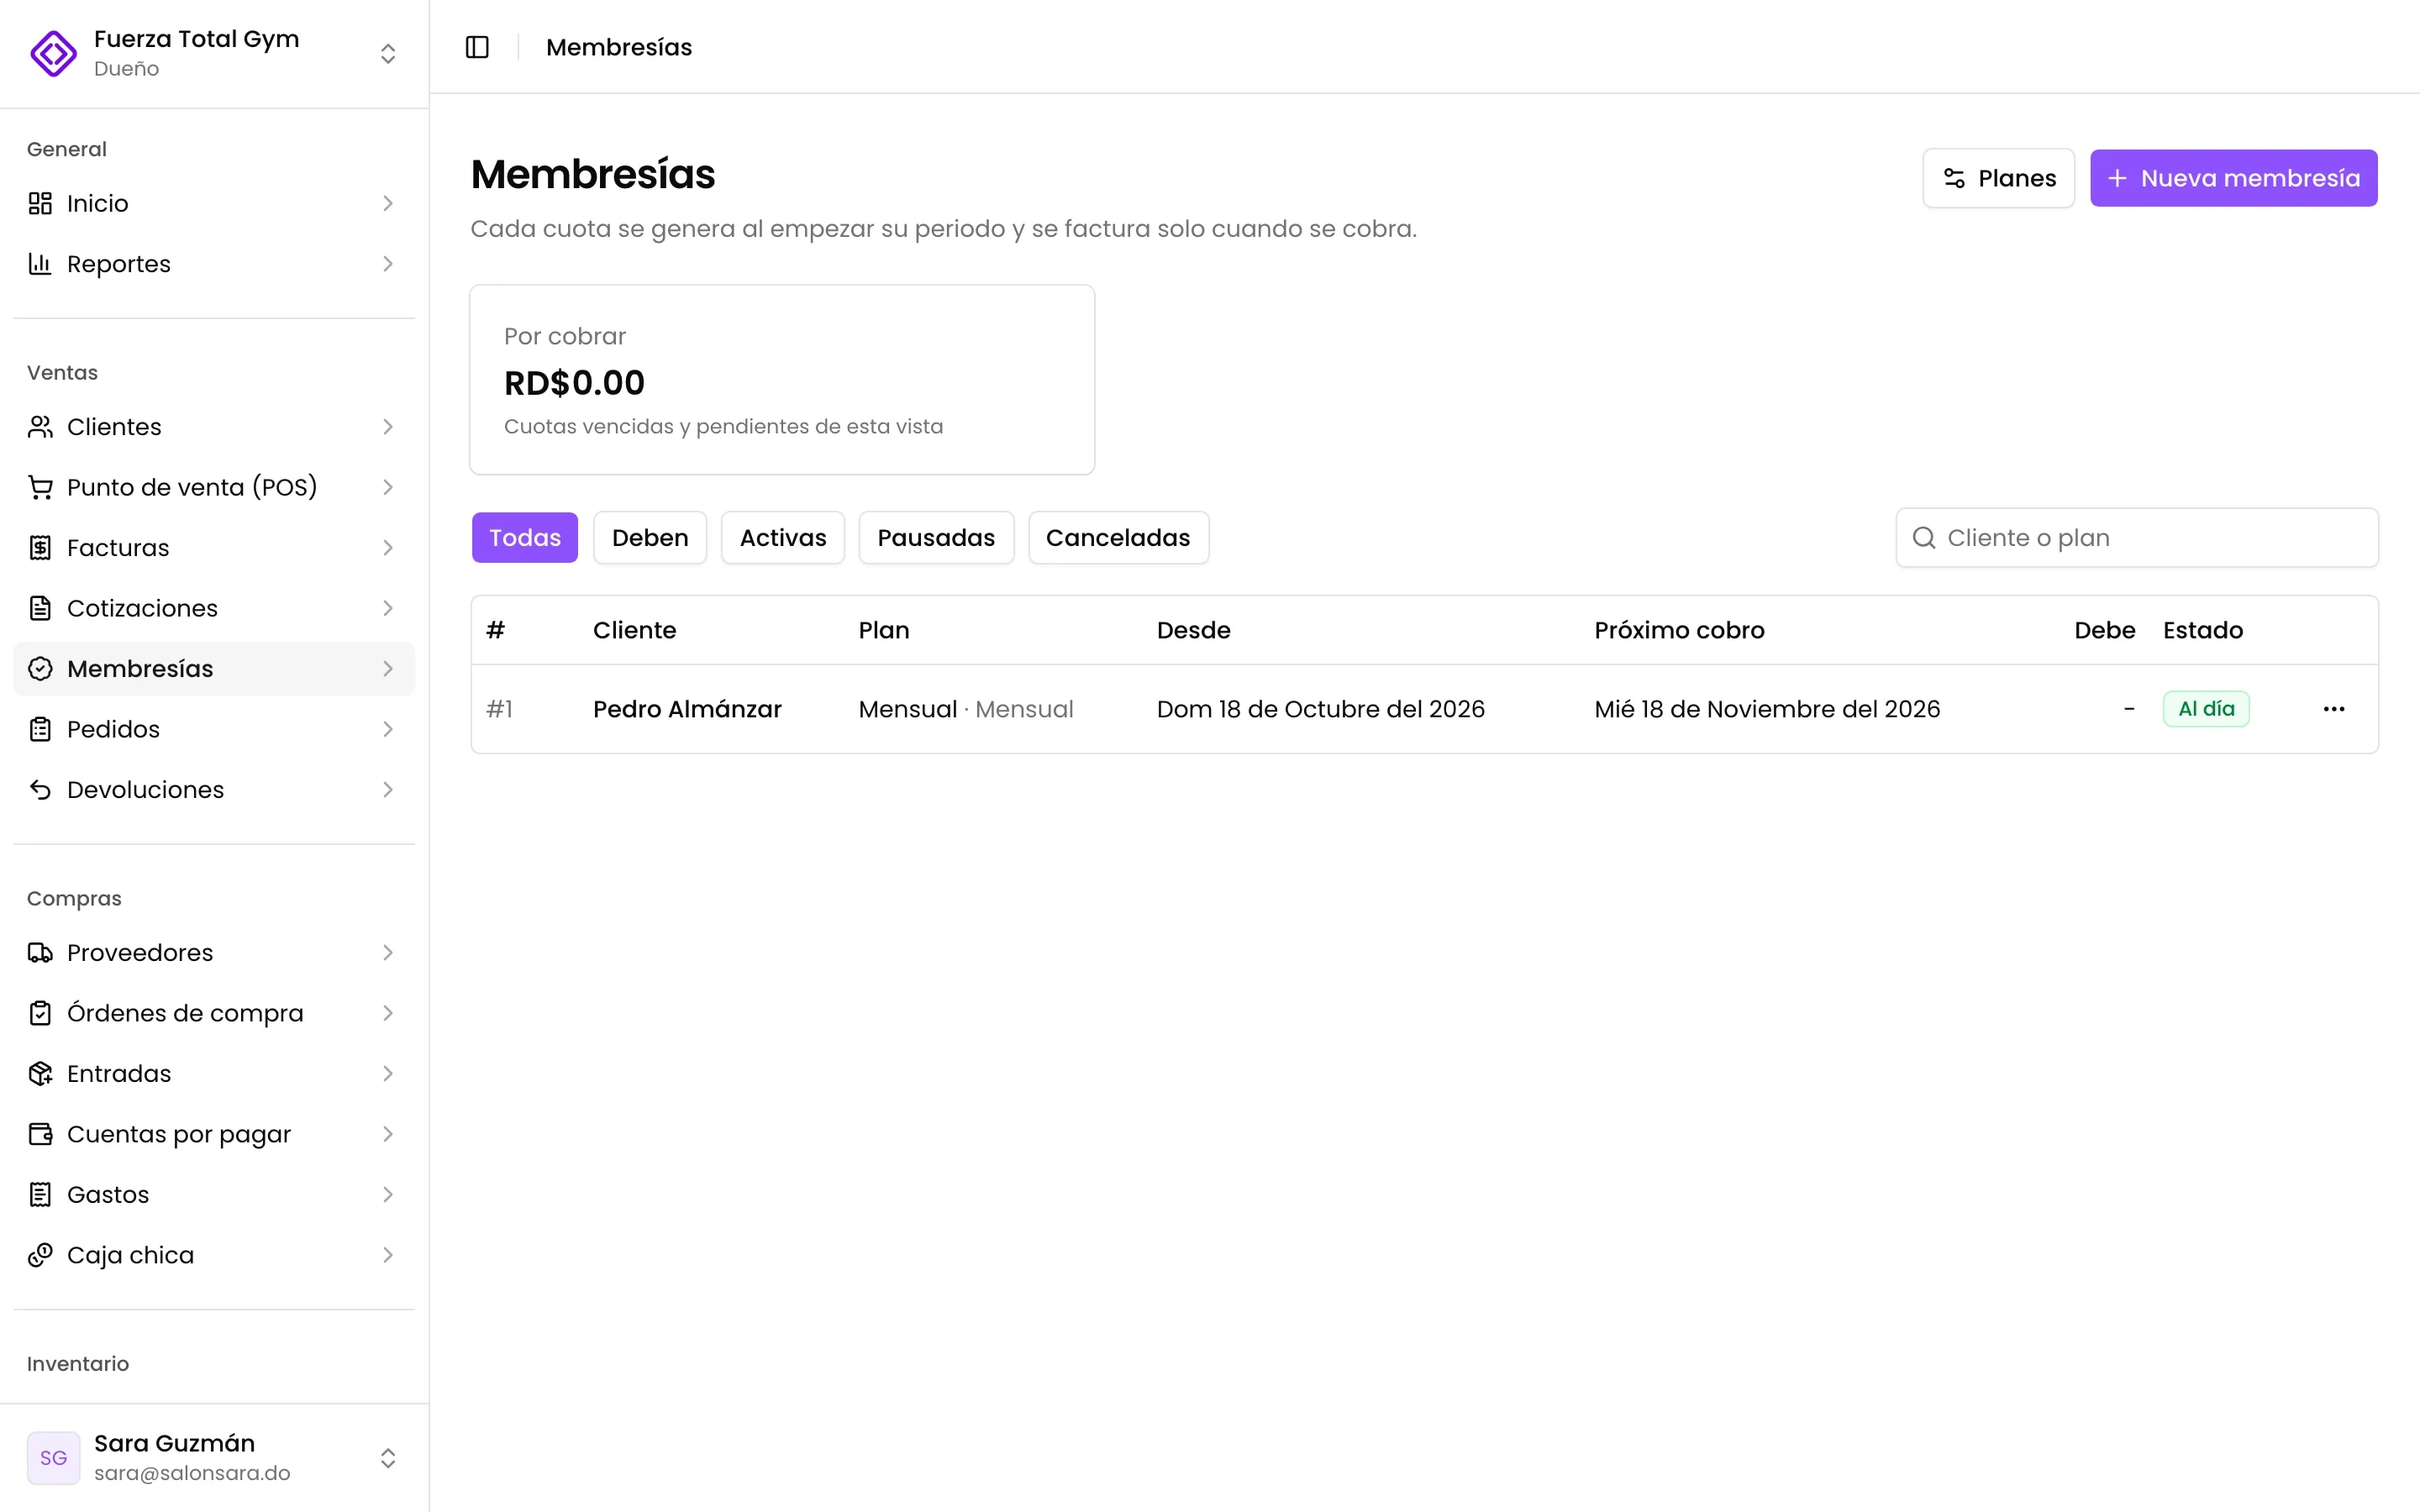Expand the Facturas chevron
Image resolution: width=2420 pixels, height=1512 pixels.
tap(388, 548)
